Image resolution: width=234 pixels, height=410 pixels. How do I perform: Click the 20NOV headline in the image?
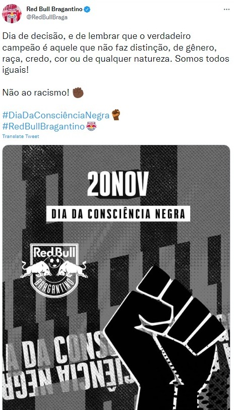118,184
